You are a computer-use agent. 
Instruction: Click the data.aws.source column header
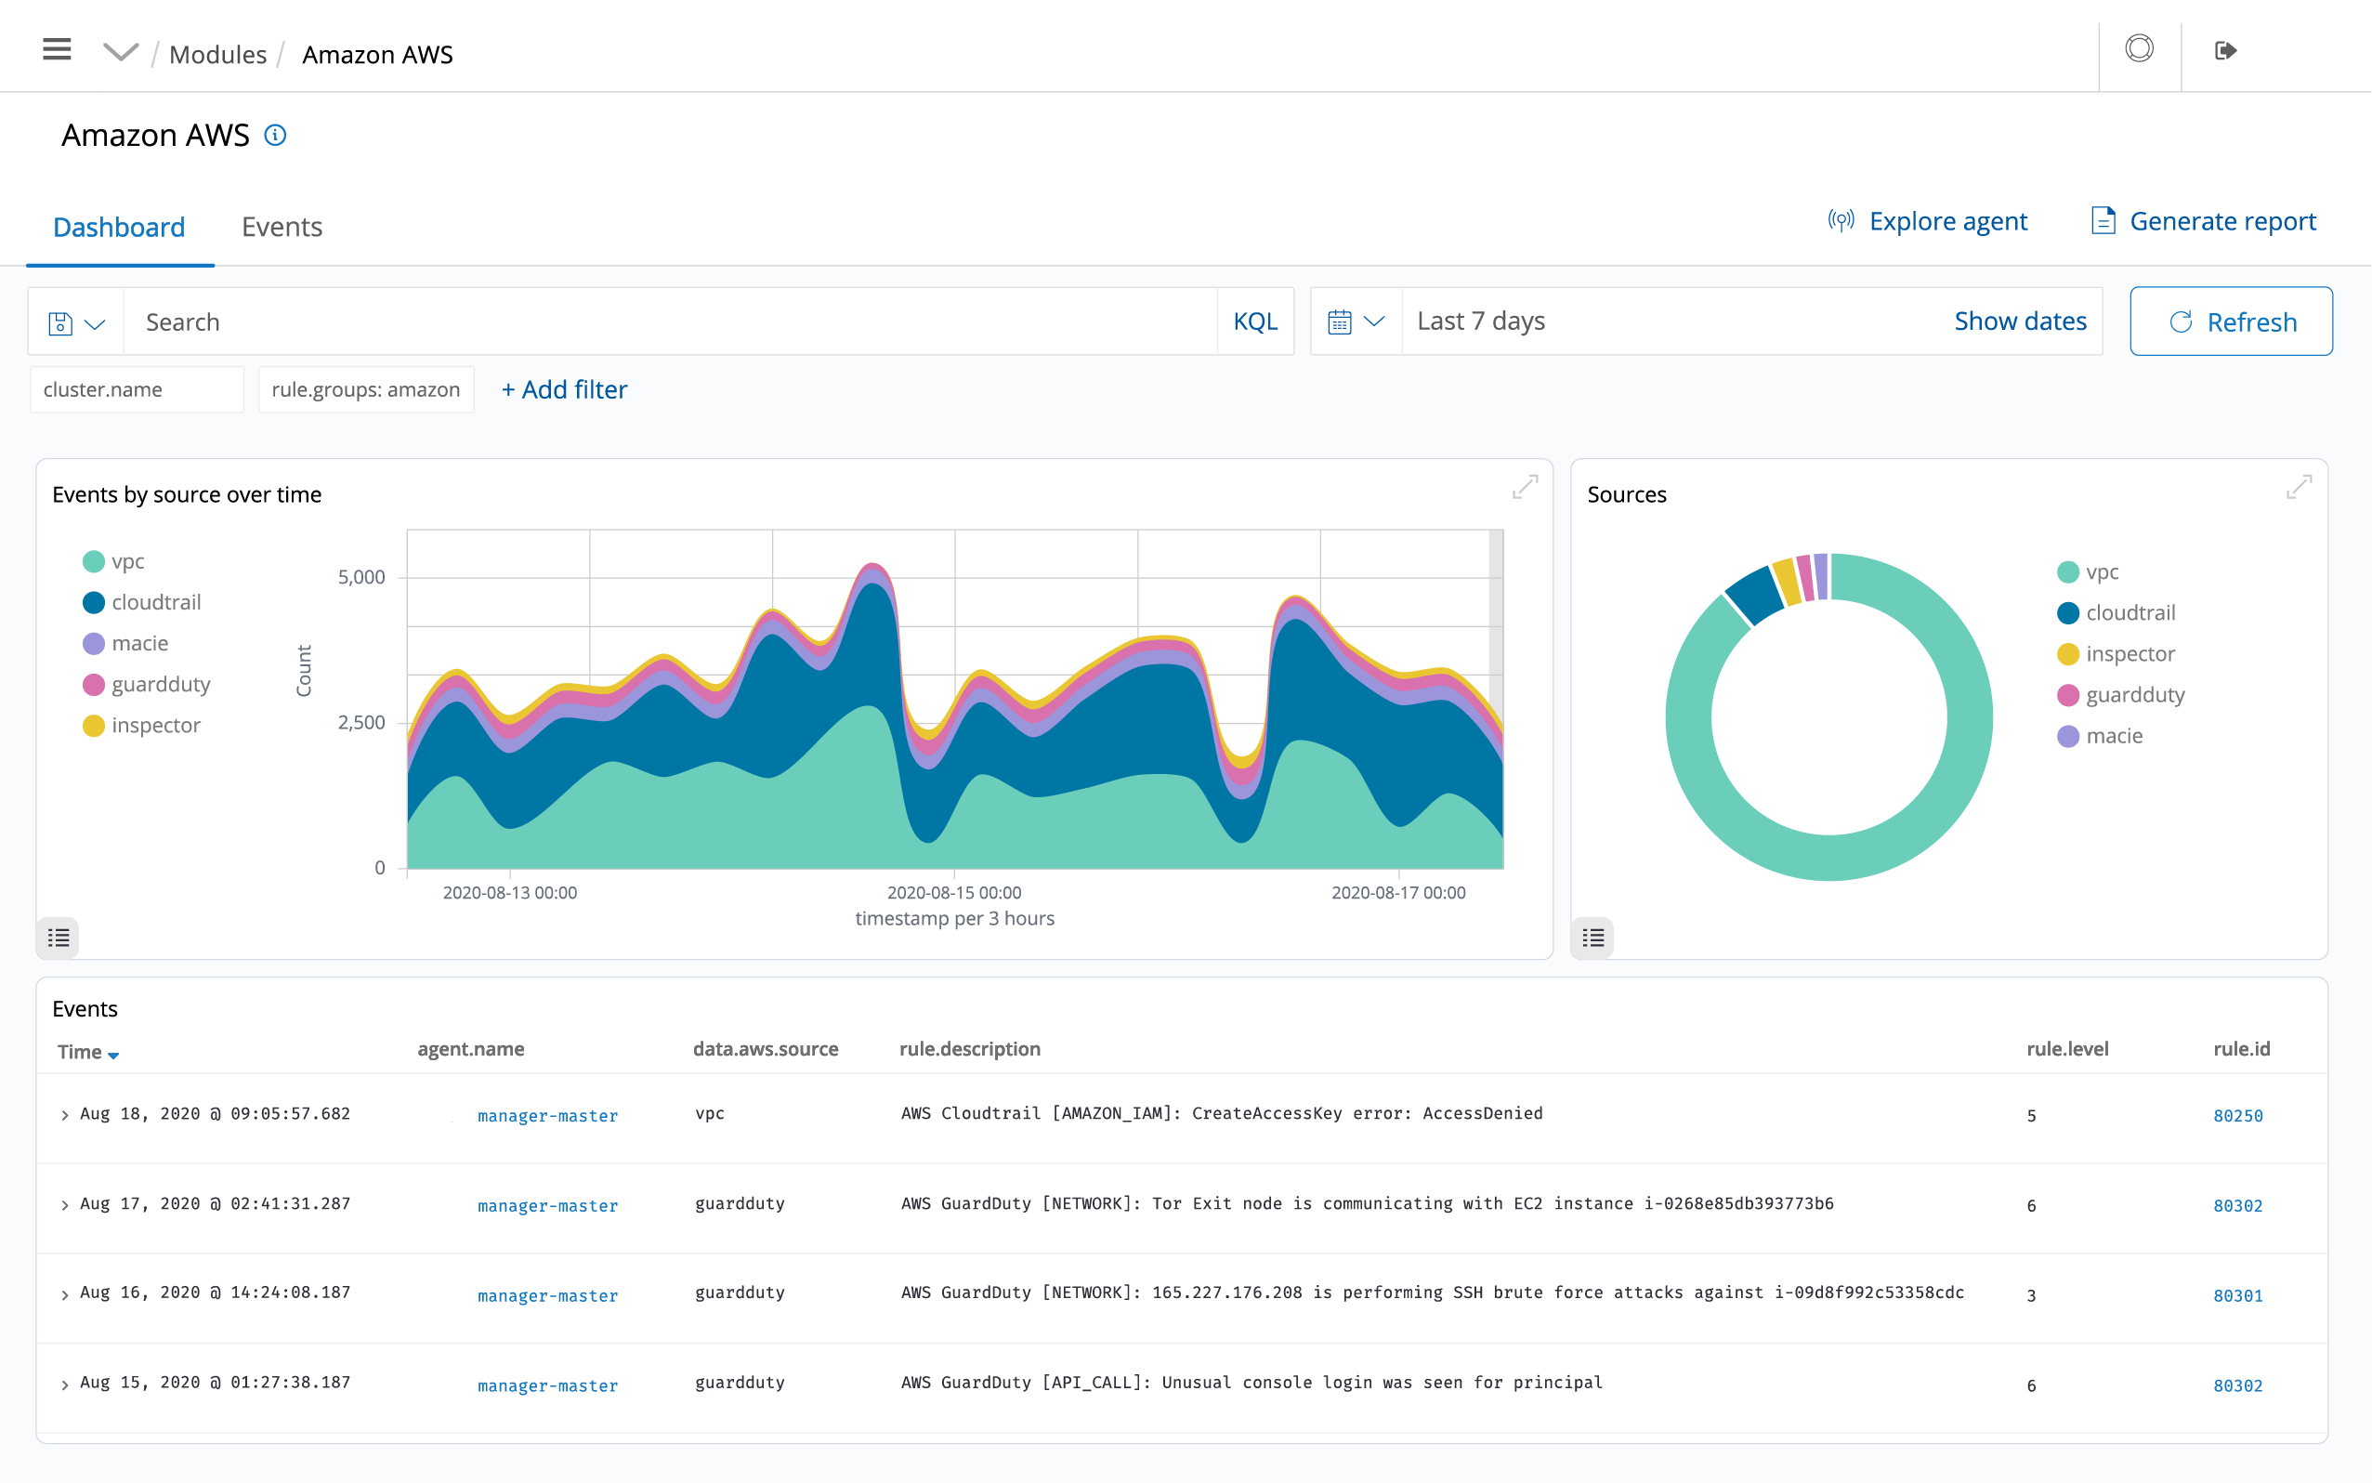click(x=766, y=1048)
